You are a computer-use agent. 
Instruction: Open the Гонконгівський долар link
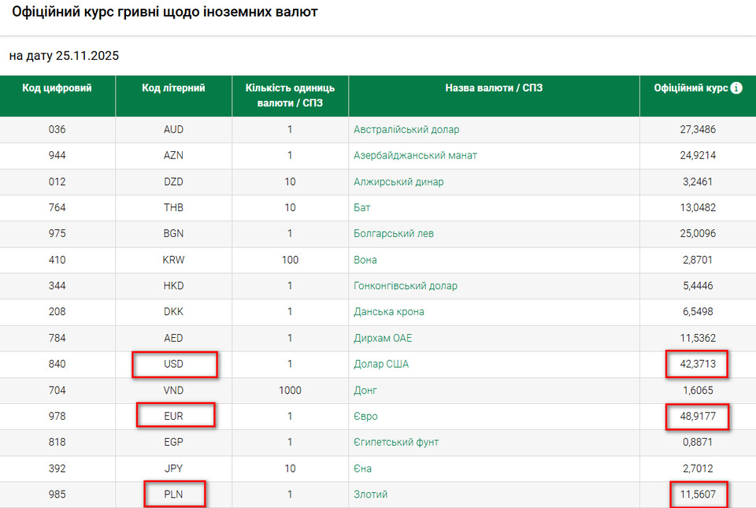[406, 286]
